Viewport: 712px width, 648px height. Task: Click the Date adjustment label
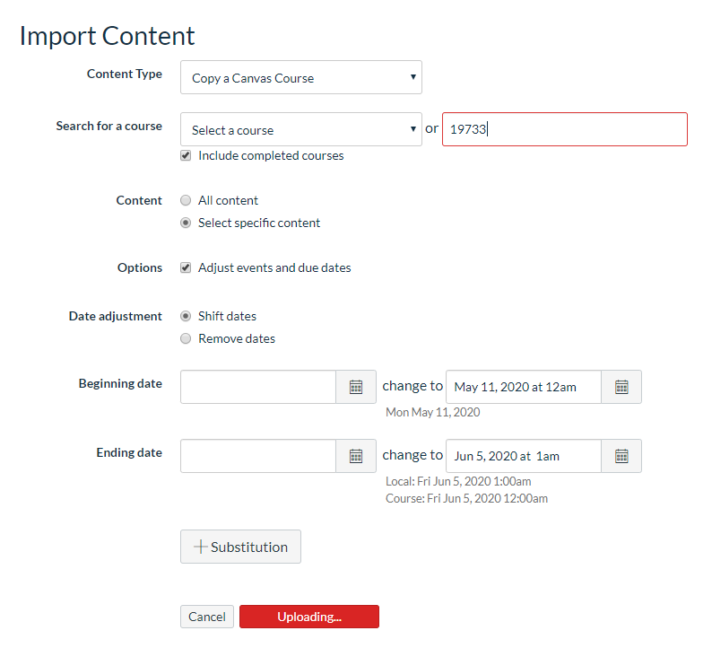tap(116, 316)
